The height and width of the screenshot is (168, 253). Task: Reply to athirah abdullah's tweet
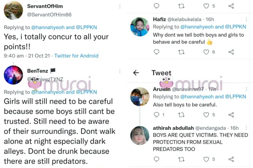coord(156,159)
